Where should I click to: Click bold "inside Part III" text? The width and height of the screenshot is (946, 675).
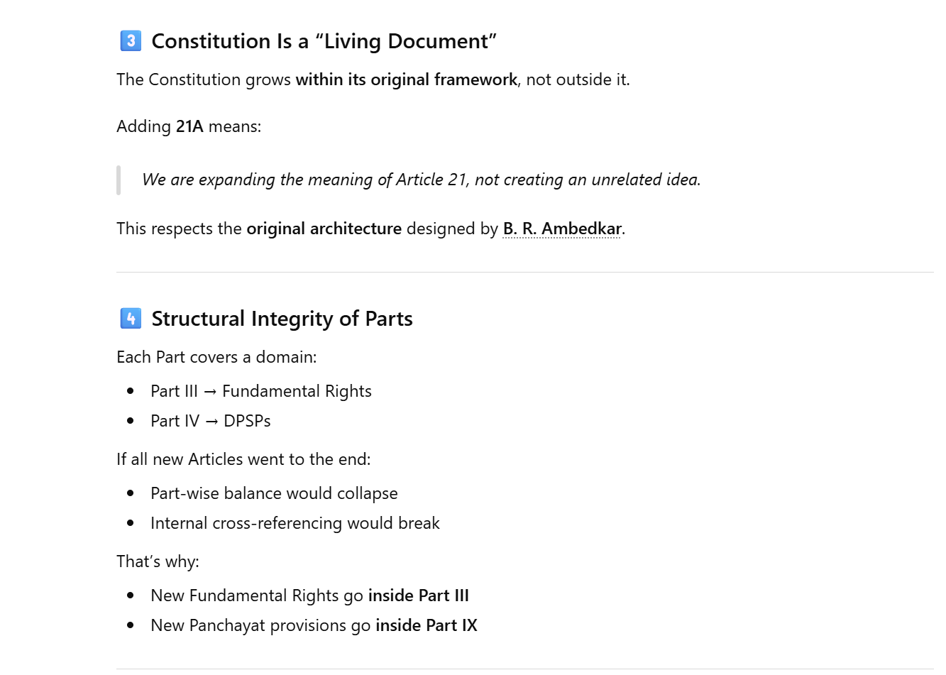(418, 596)
